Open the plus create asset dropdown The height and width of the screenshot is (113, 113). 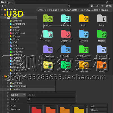(x=4, y=6)
